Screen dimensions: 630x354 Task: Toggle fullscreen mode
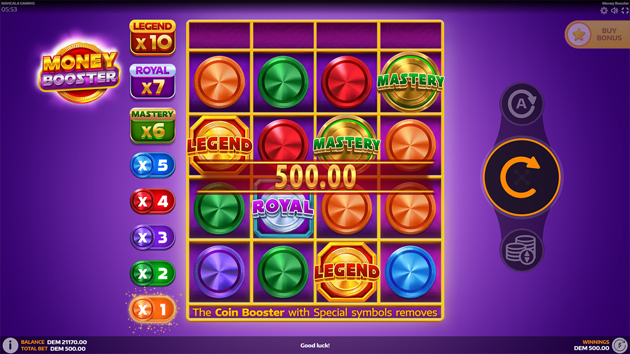click(624, 10)
